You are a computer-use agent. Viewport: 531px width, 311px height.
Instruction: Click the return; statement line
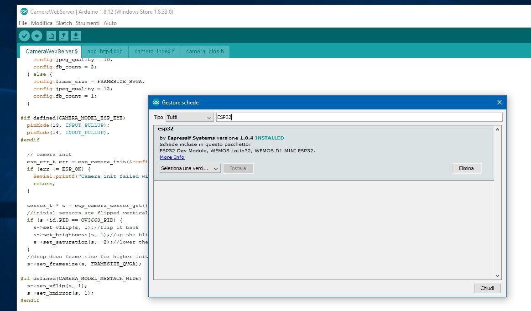click(44, 184)
